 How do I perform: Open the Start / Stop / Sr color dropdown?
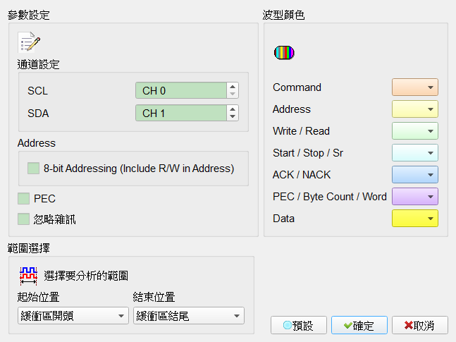coord(415,152)
